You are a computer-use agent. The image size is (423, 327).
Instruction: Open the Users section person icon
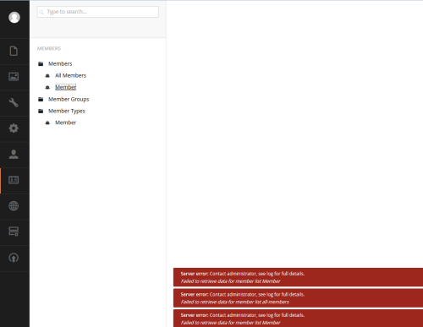point(14,154)
